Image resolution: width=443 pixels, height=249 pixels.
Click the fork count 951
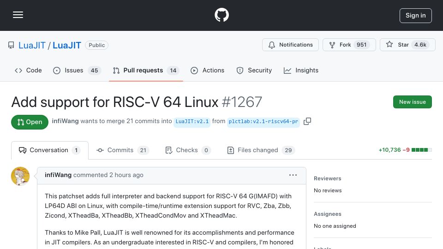pos(361,45)
